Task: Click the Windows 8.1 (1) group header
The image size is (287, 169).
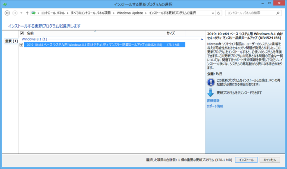Action: [x=34, y=39]
